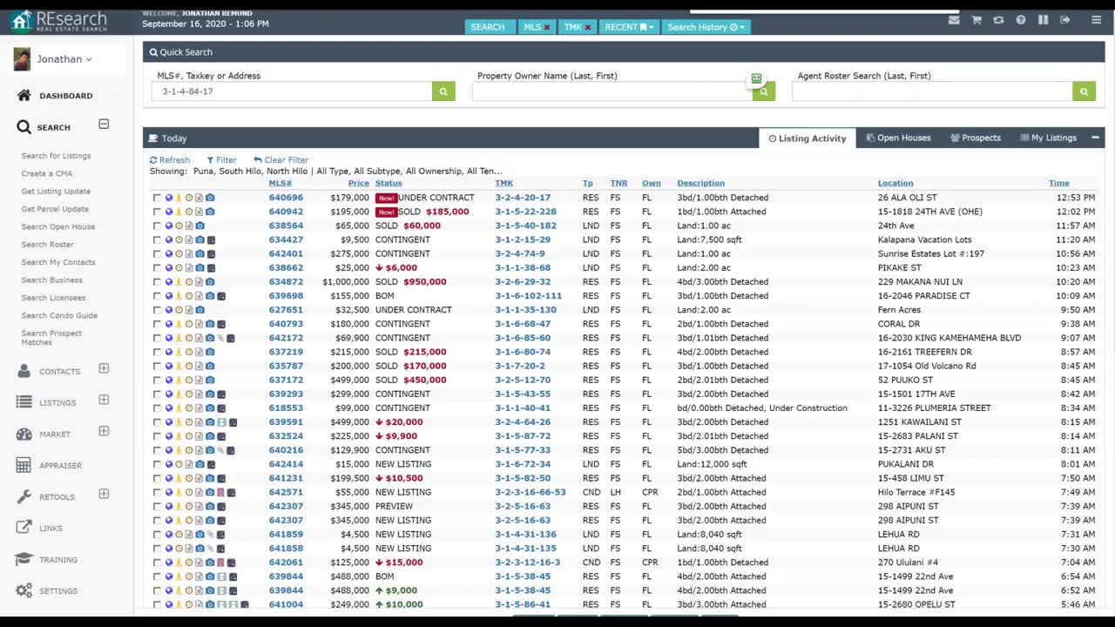Click the logout arrow icon
Image resolution: width=1115 pixels, height=627 pixels.
(1065, 20)
